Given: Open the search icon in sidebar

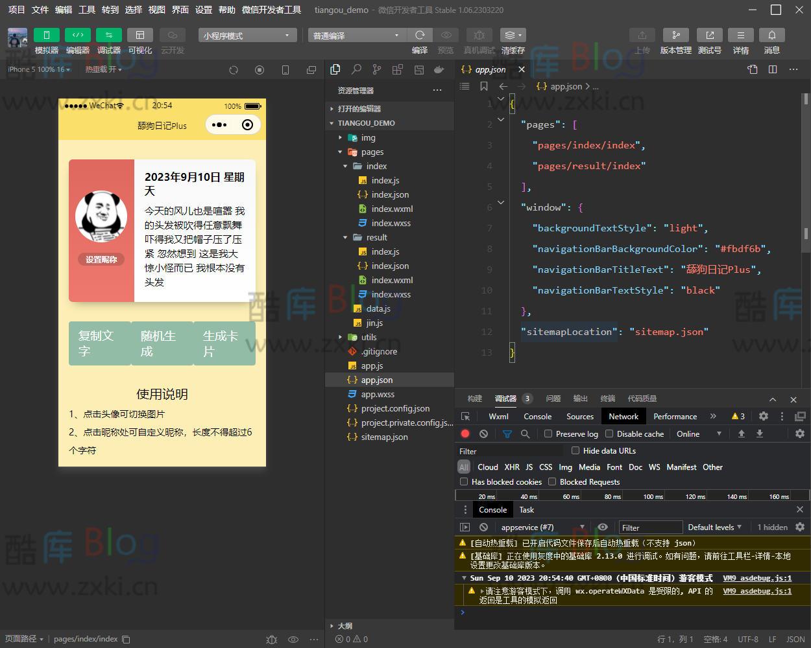Looking at the screenshot, I should [356, 69].
